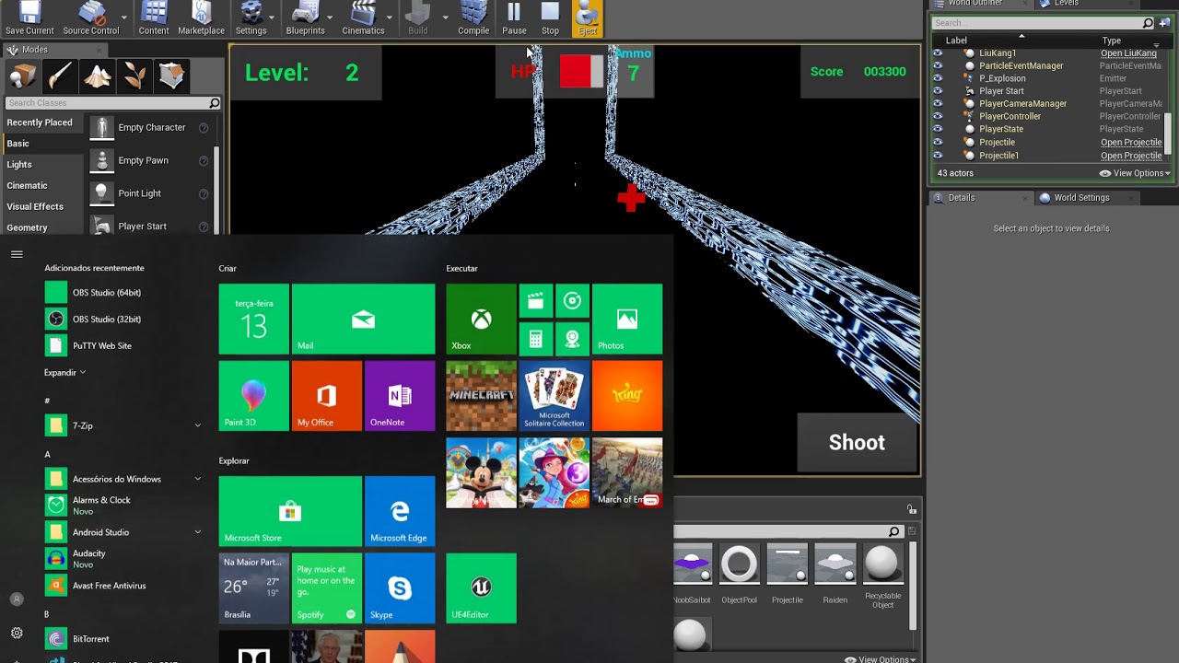
Task: Open Microsoft Solitaire Collection tile
Action: coord(554,396)
